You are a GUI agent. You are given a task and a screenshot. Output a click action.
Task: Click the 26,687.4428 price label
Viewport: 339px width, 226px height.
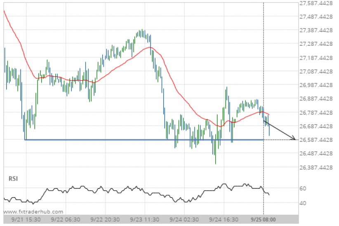(316, 126)
